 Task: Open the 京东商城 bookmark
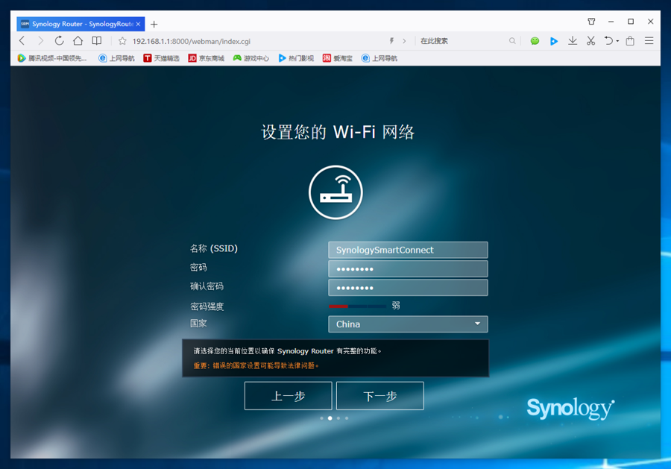(x=206, y=58)
